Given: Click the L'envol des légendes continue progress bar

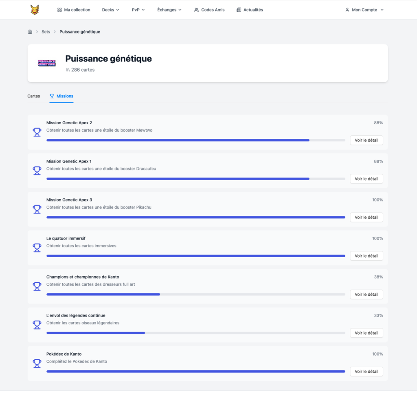Looking at the screenshot, I should 196,333.
